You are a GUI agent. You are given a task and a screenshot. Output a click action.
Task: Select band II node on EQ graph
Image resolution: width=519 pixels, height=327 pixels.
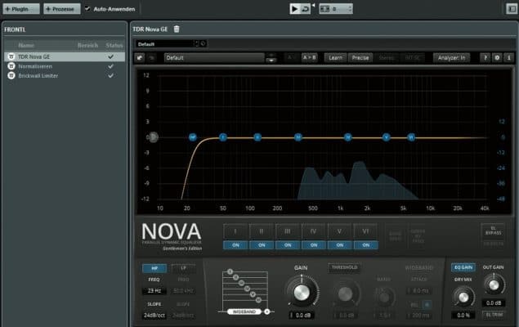click(257, 137)
